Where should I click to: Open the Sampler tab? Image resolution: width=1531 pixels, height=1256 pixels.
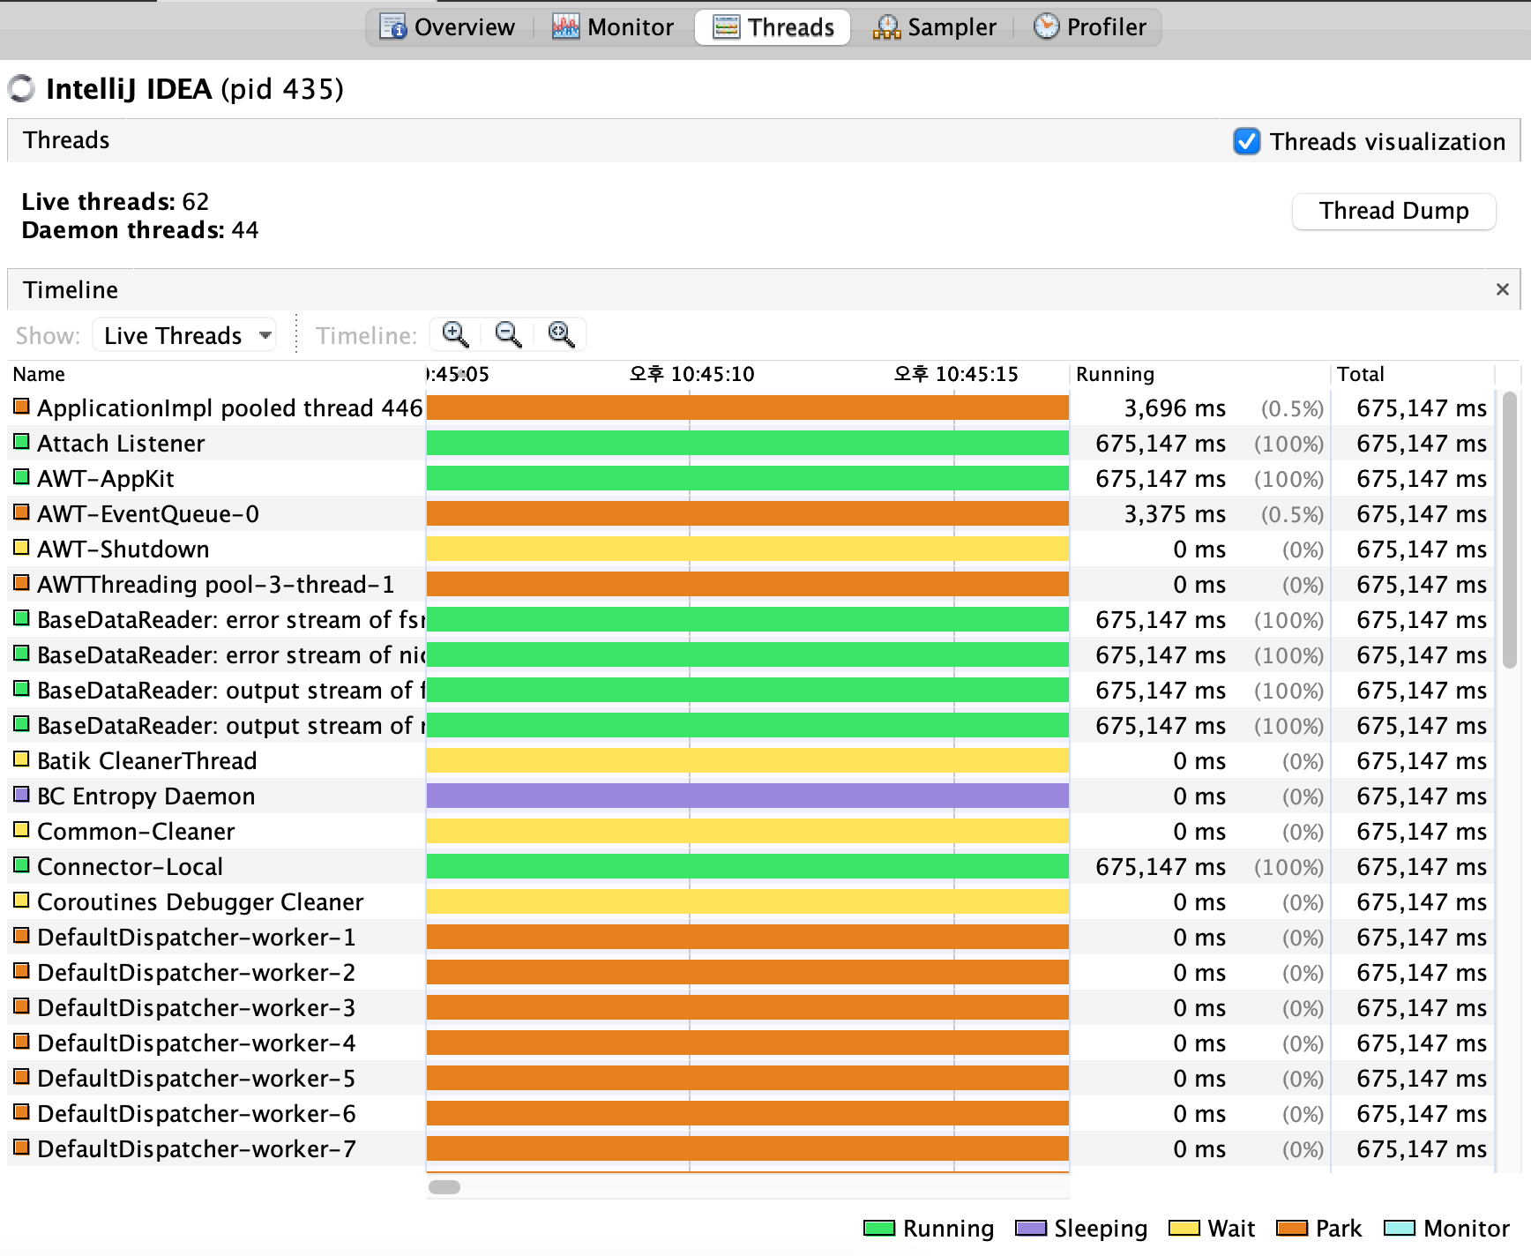934,27
